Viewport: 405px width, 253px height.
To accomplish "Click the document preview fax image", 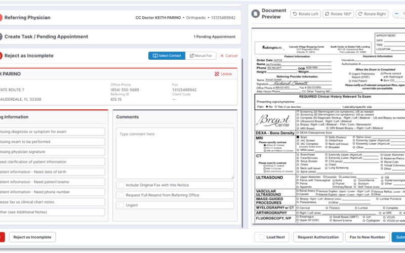I will click(x=329, y=126).
